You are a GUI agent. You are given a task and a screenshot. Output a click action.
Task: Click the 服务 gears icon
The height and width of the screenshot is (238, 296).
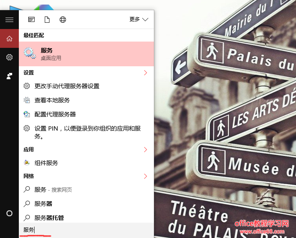point(29,53)
